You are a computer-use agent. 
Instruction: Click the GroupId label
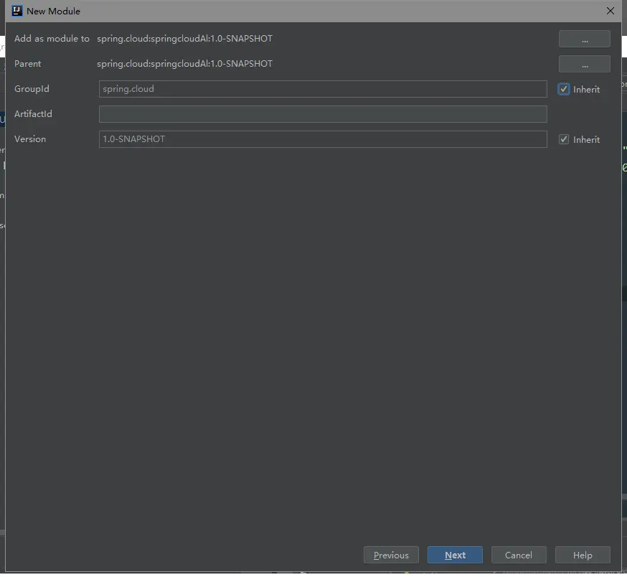(x=32, y=89)
